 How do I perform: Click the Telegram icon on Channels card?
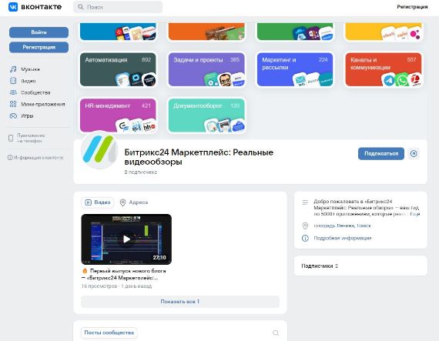[389, 80]
